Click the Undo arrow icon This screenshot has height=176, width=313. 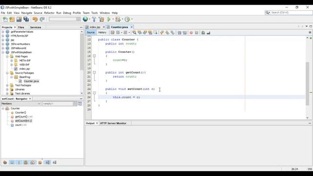coord(35,20)
